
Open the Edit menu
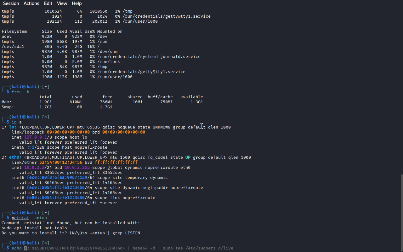(x=48, y=3)
